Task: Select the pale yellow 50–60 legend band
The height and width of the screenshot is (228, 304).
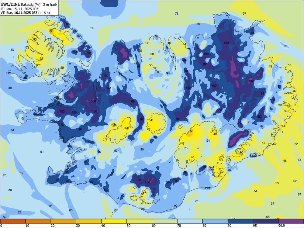Action: coord(140,221)
